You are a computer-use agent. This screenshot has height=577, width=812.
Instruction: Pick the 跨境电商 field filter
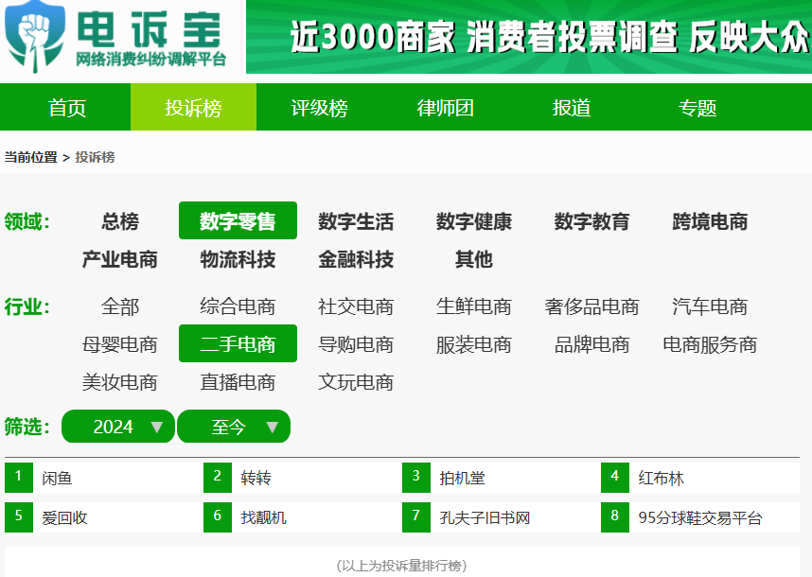[710, 221]
